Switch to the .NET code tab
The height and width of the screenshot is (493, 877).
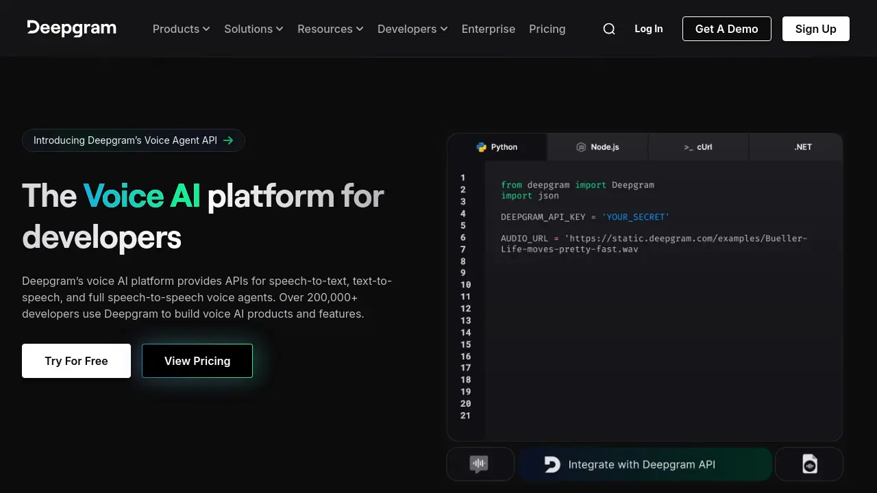click(x=796, y=147)
